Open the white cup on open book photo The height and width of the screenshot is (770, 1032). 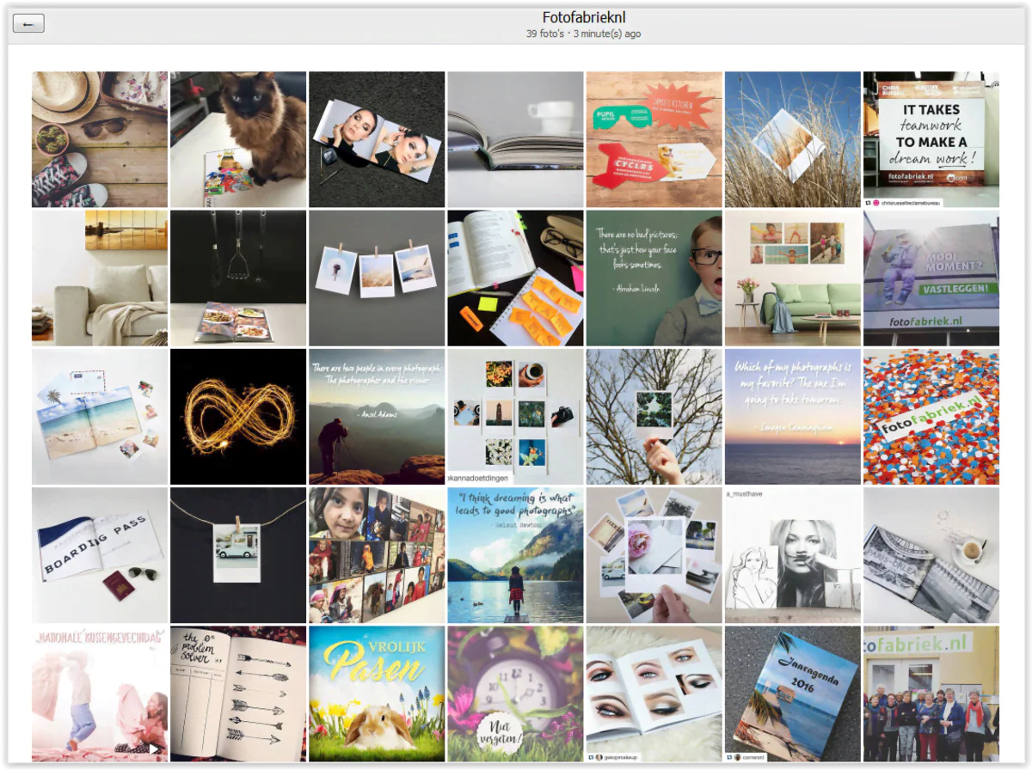[515, 139]
